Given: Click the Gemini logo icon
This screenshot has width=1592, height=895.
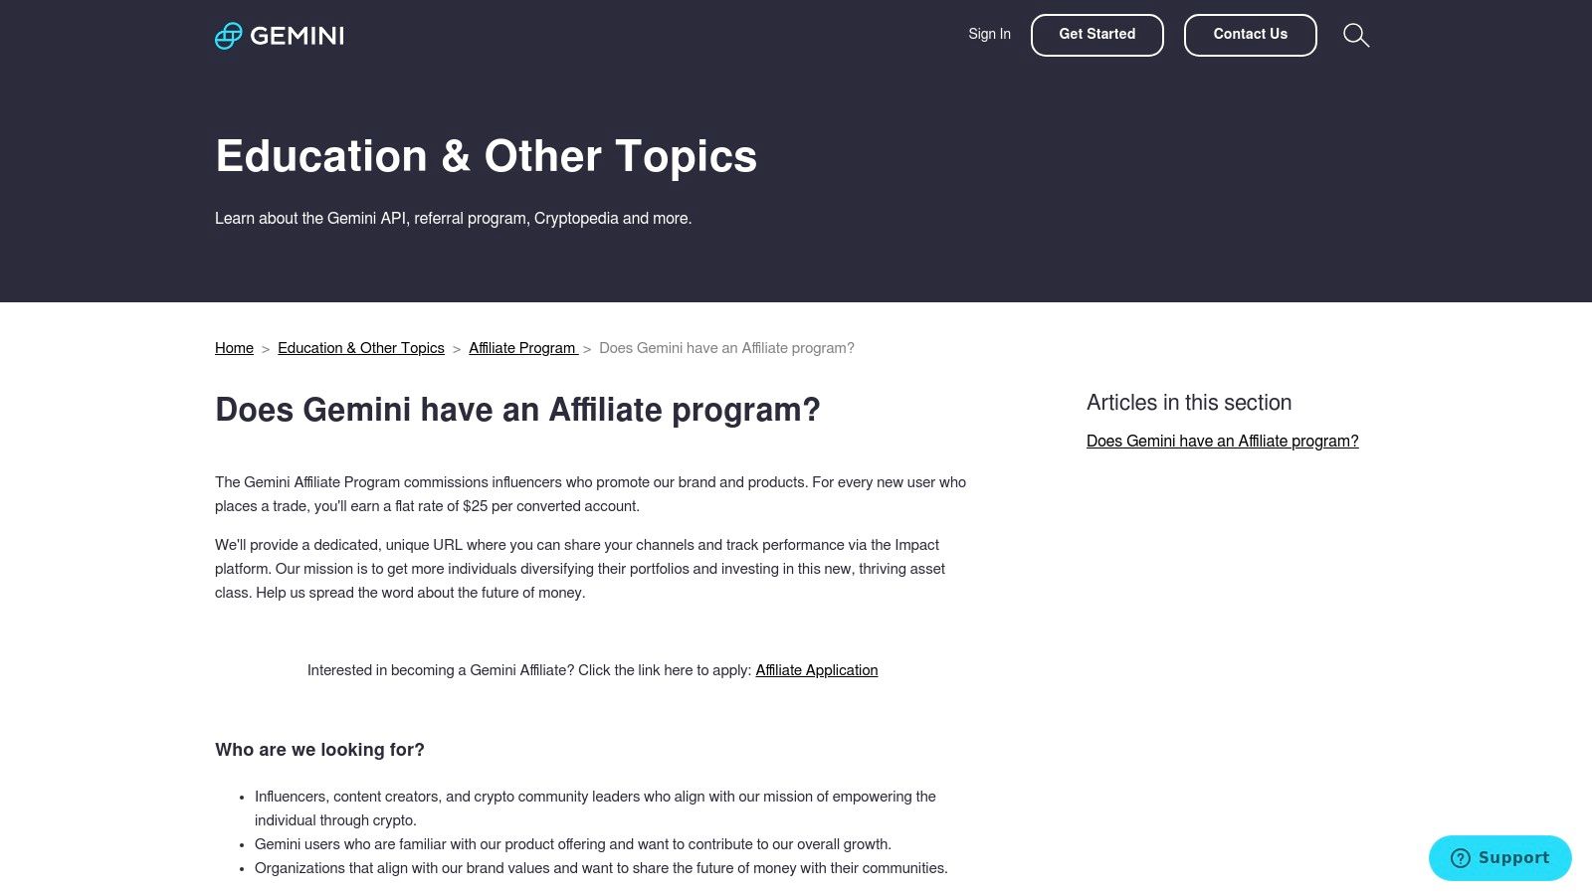Looking at the screenshot, I should point(228,36).
